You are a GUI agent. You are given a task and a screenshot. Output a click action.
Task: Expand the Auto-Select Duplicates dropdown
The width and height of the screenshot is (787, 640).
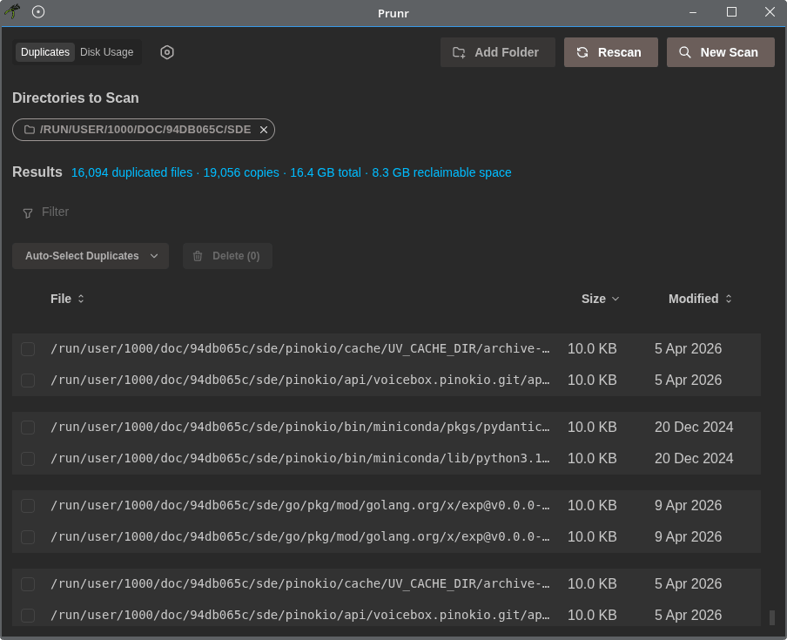point(154,256)
